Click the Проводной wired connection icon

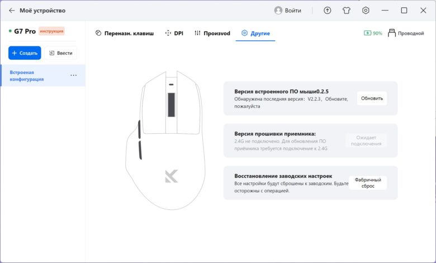coord(391,33)
